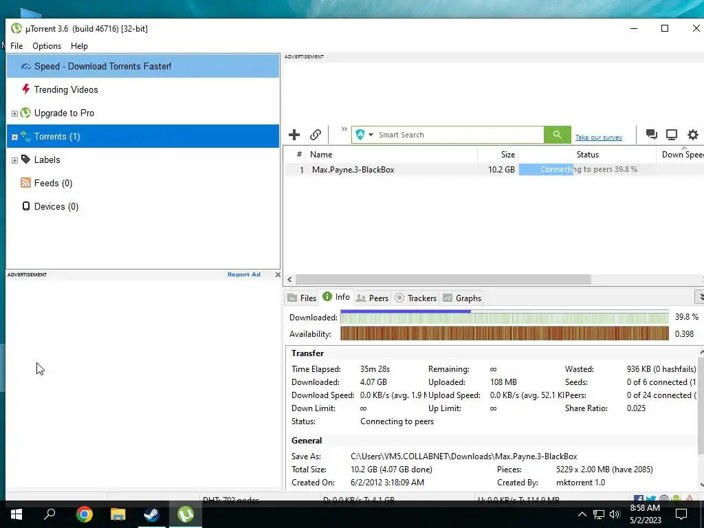Click the Trending Videos lightning icon
This screenshot has width=704, height=528.
[x=25, y=89]
